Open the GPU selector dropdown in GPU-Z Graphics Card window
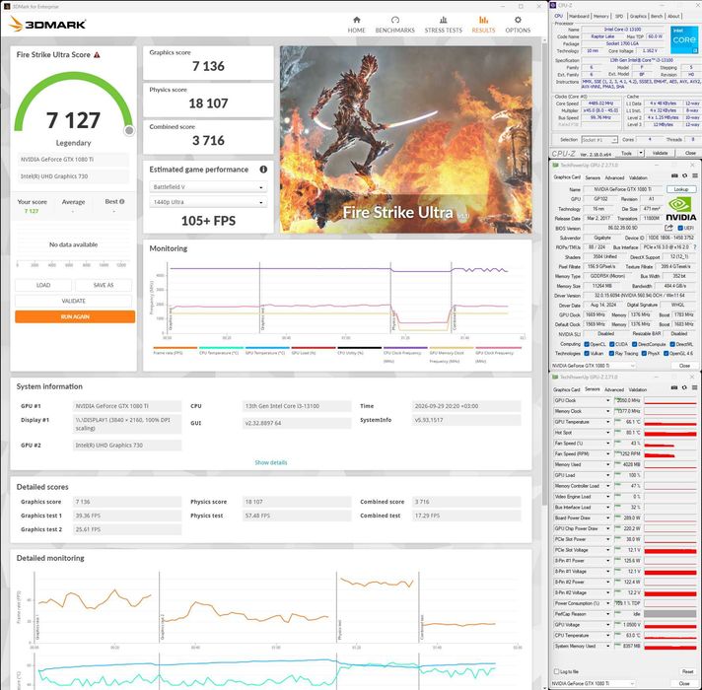This screenshot has height=690, width=702. coord(594,366)
